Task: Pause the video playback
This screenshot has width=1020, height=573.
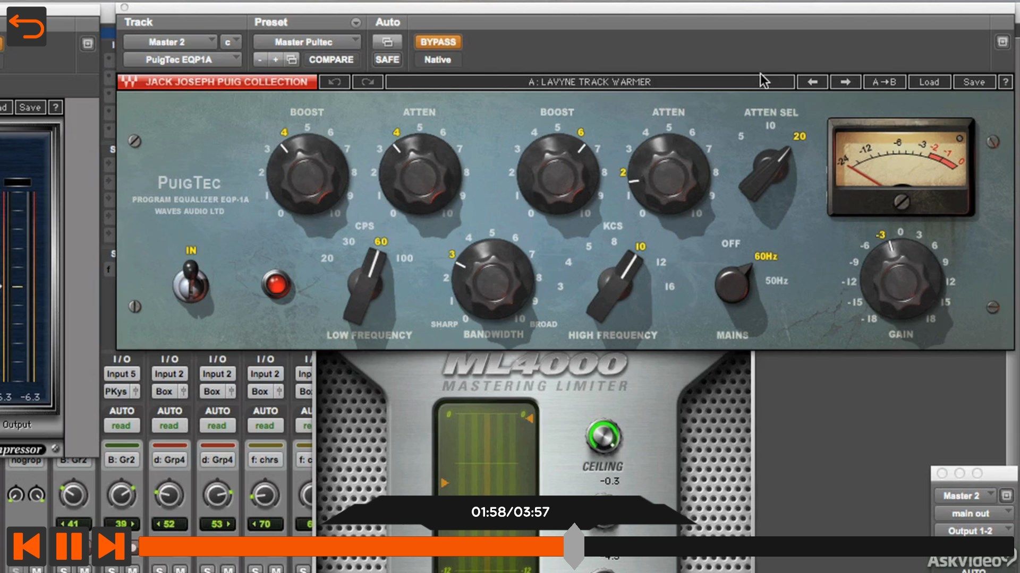Action: point(69,545)
